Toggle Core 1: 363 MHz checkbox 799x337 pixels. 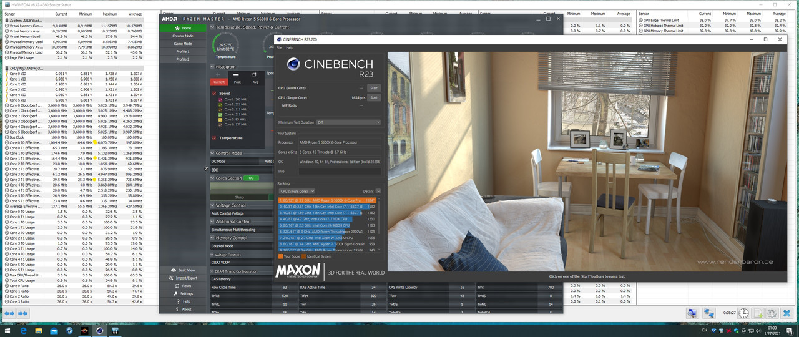[x=220, y=100]
